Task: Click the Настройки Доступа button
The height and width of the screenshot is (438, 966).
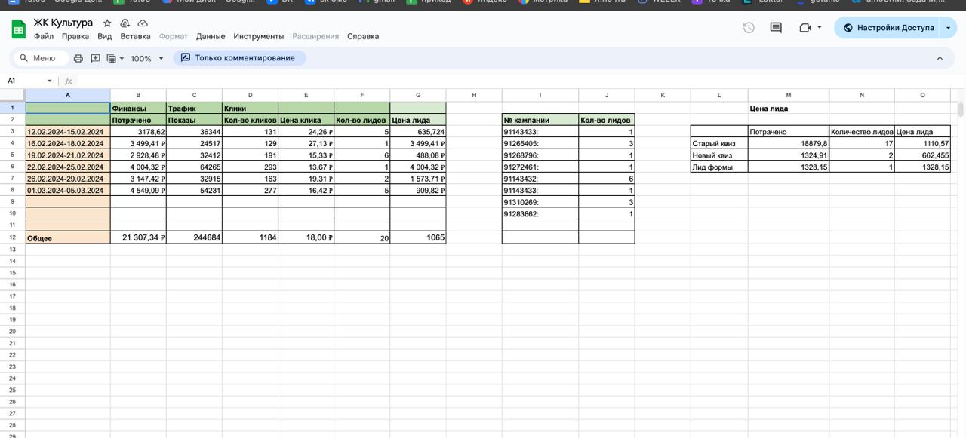Action: [888, 28]
